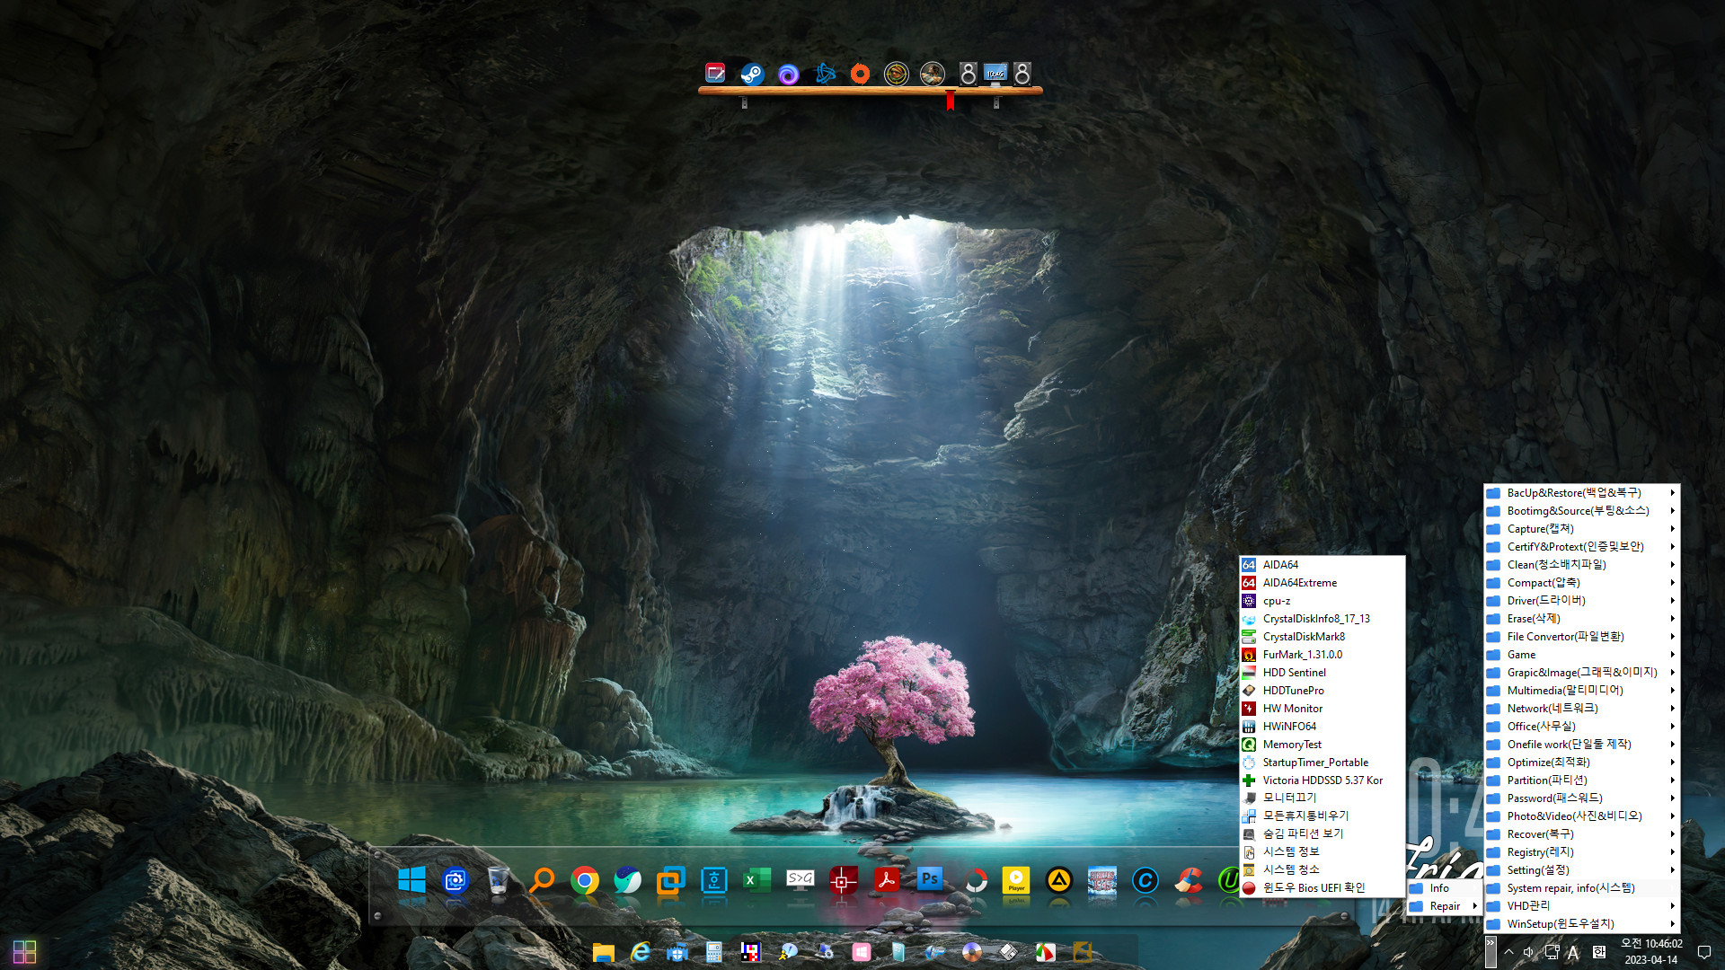1725x970 pixels.
Task: Select 모니터끄기 menu item
Action: click(1322, 798)
